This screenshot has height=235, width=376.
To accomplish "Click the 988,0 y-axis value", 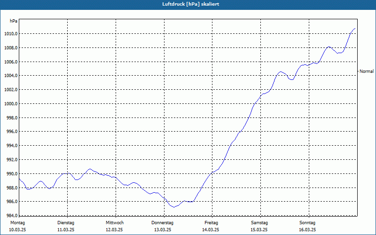I will pyautogui.click(x=12, y=188).
